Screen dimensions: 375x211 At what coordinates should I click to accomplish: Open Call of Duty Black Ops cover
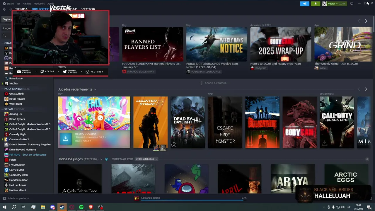pyautogui.click(x=337, y=122)
